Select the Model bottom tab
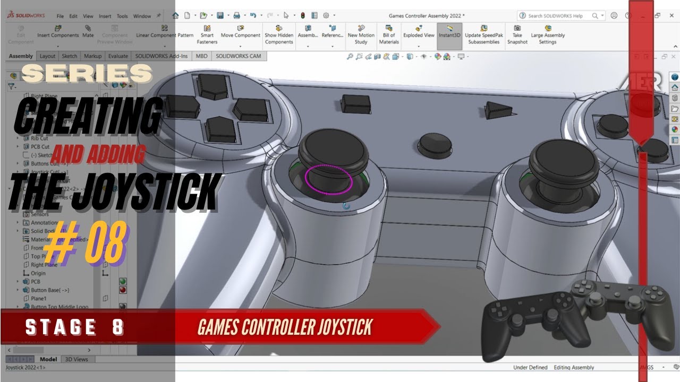 (48, 359)
